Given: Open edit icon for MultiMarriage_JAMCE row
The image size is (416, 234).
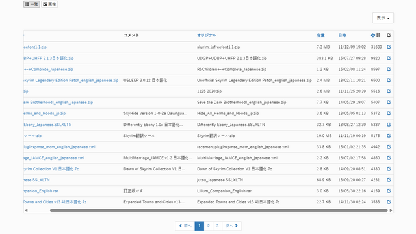Looking at the screenshot, I should coord(389,158).
